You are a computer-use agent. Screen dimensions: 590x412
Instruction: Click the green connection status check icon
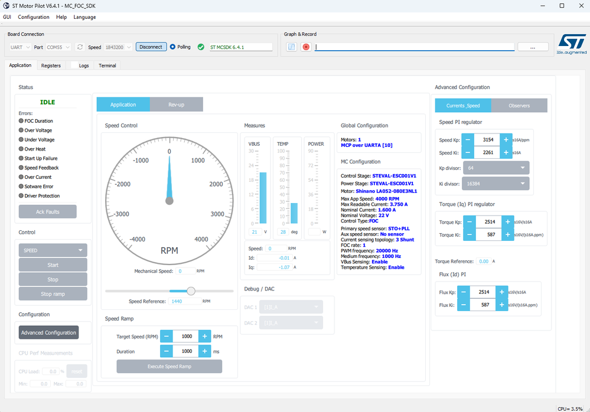(x=201, y=47)
